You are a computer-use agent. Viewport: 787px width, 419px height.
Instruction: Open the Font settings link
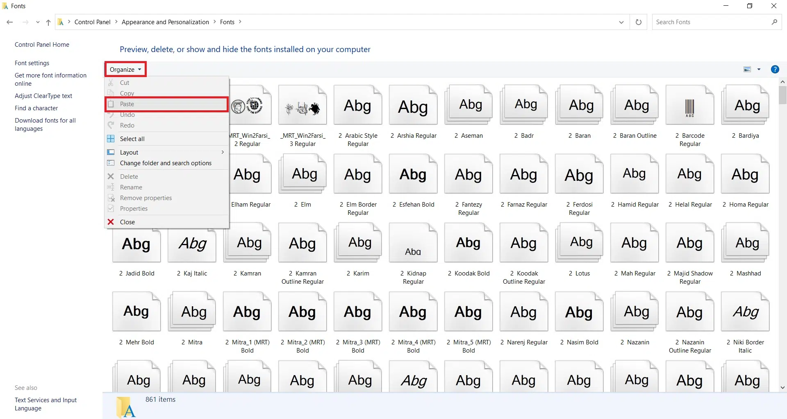32,63
